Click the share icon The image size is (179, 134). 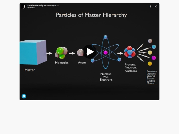(156, 7)
